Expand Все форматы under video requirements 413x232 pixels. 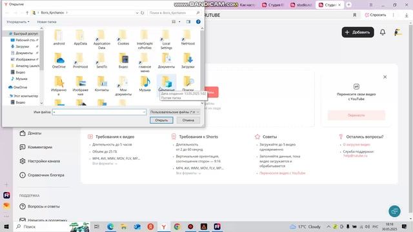(105, 164)
